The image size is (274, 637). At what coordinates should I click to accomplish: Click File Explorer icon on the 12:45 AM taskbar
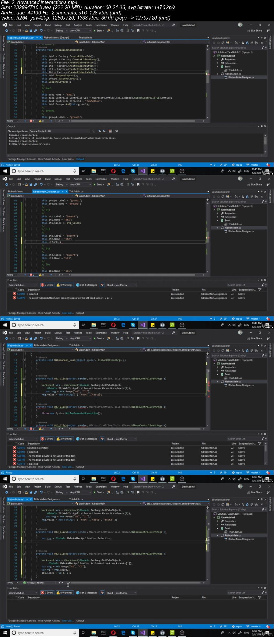point(94,171)
